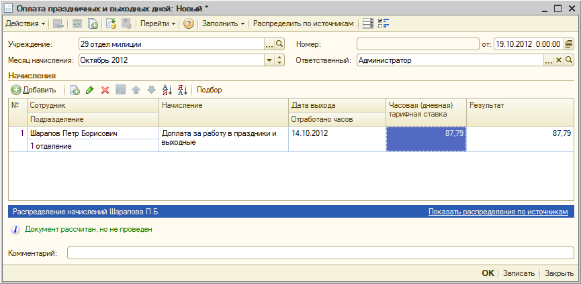Toggle the checklist settings icon in toolbar
The height and width of the screenshot is (284, 581).
click(x=384, y=24)
